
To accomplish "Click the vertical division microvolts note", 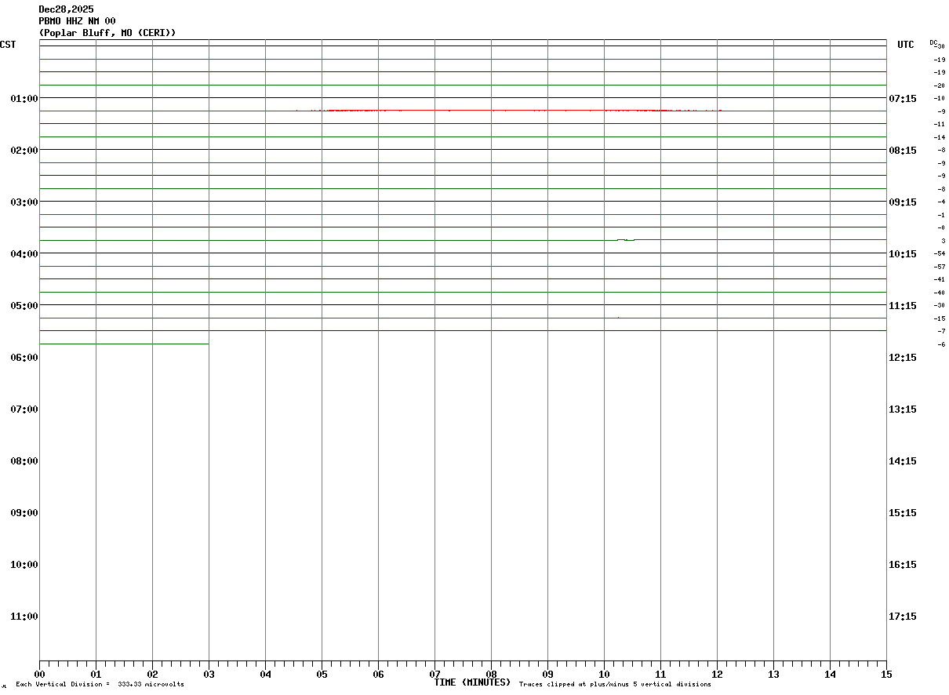I will tap(100, 685).
